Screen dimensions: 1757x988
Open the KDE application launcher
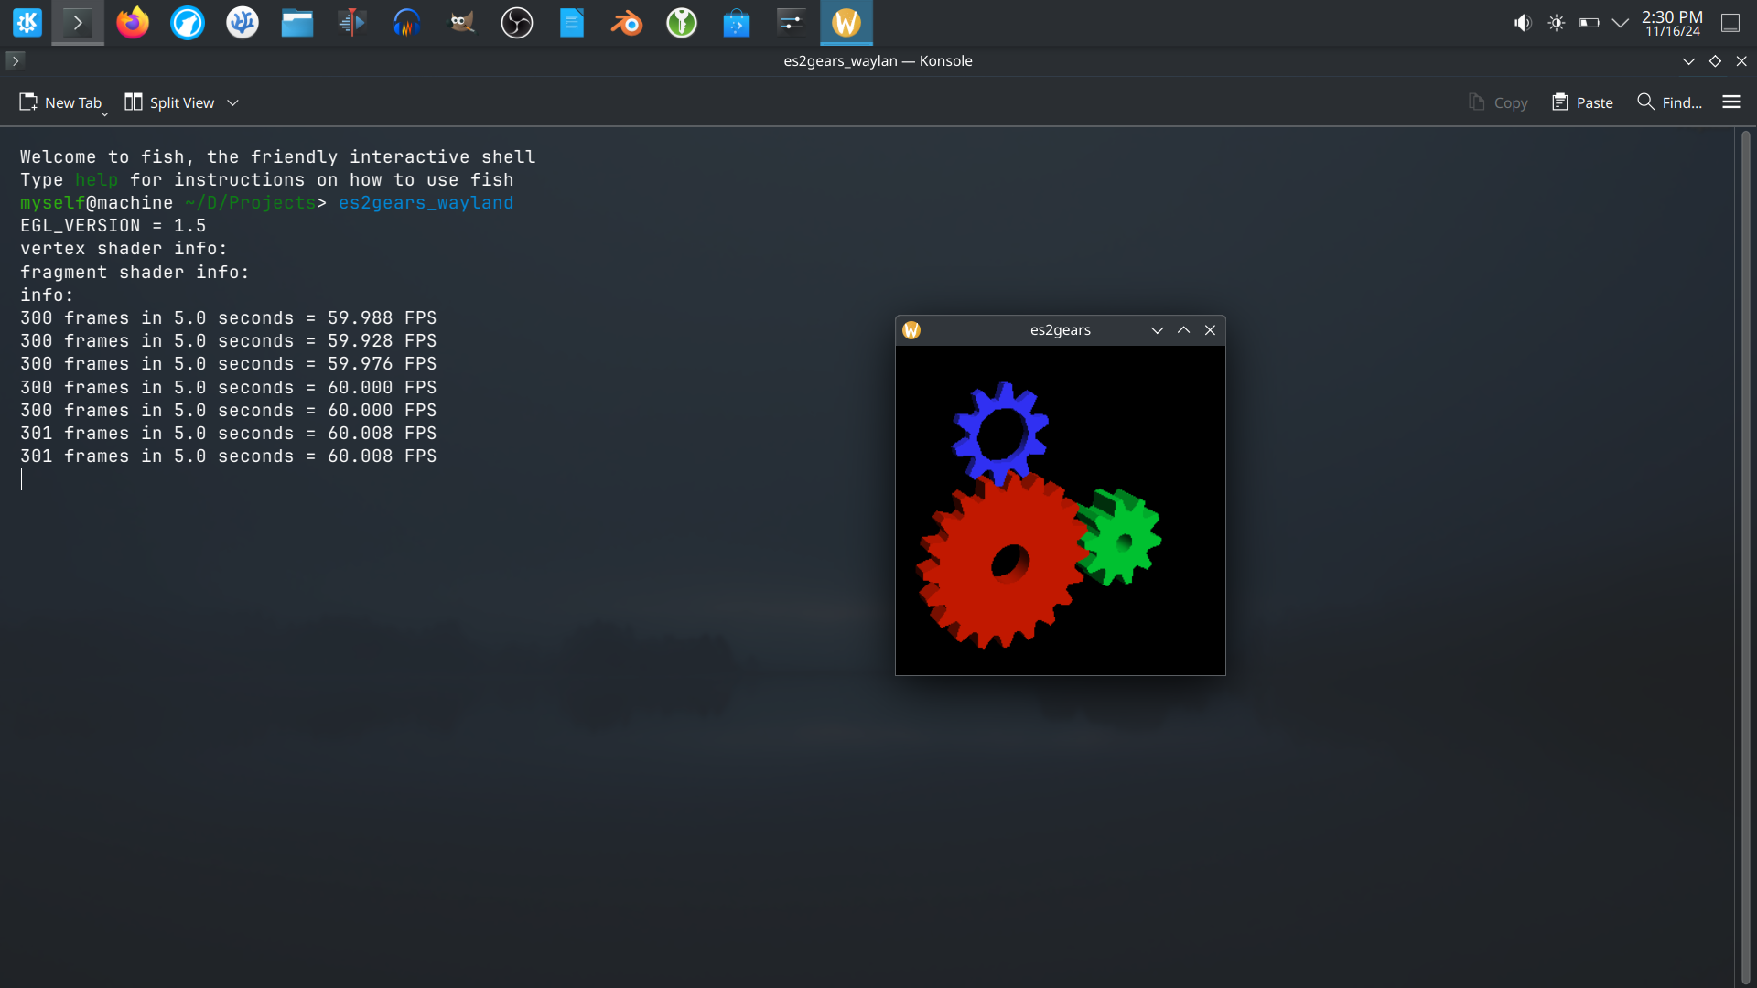(x=27, y=23)
